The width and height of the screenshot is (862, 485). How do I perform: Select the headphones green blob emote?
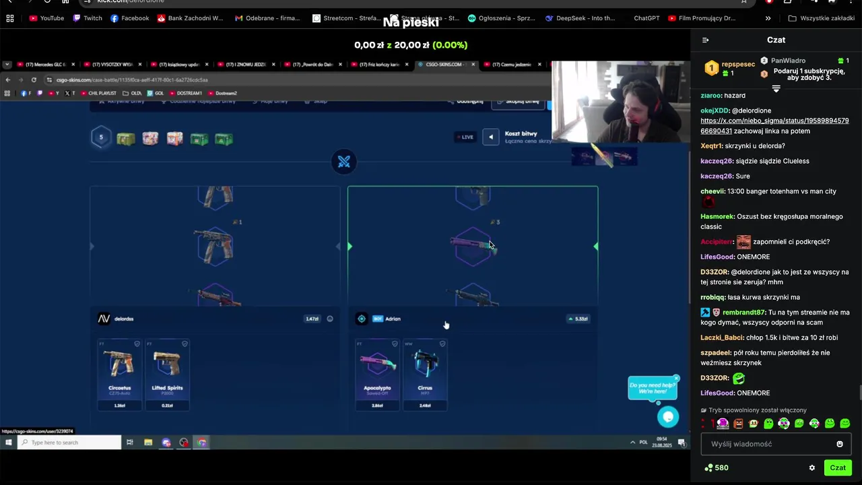784,423
